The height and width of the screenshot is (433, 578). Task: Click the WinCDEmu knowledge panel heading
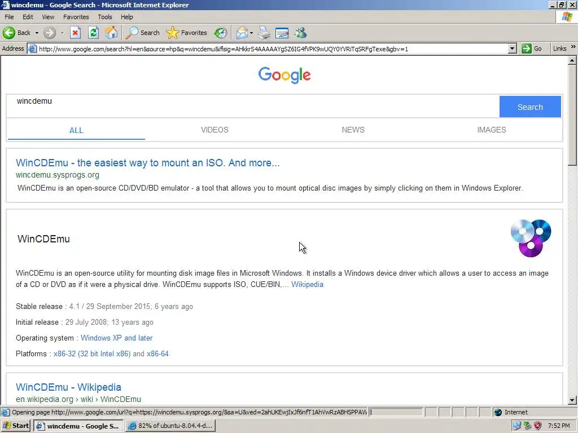click(43, 239)
